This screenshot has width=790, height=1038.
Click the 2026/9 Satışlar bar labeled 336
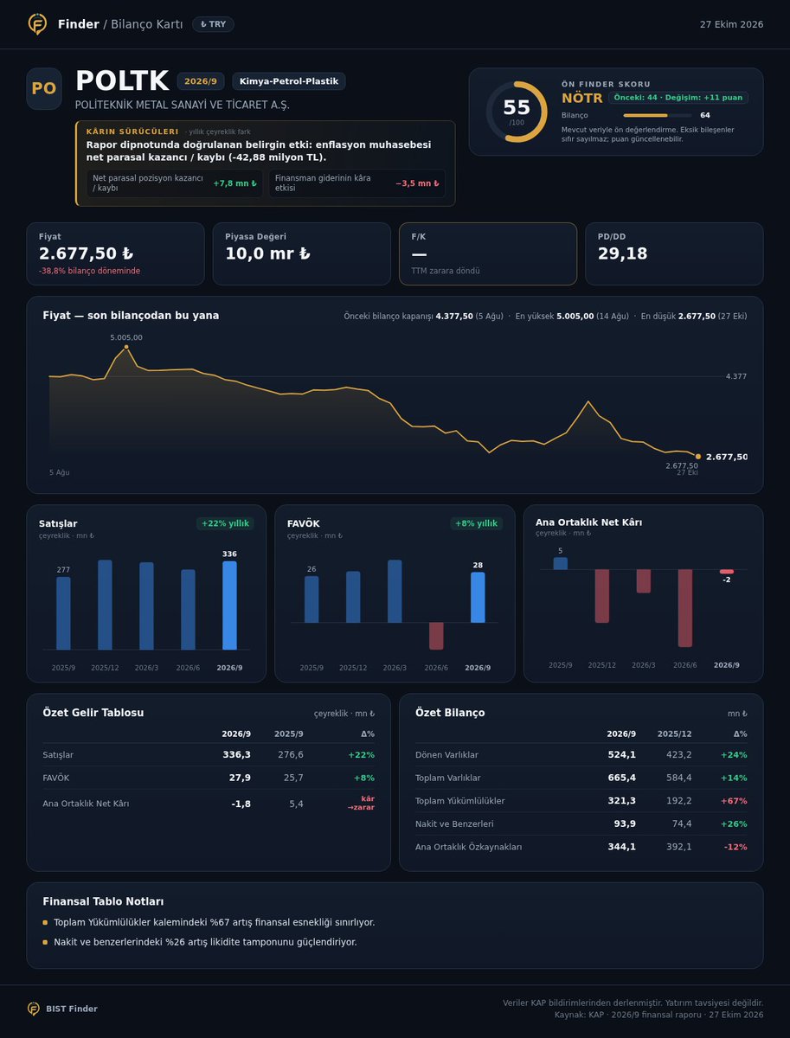(x=229, y=605)
